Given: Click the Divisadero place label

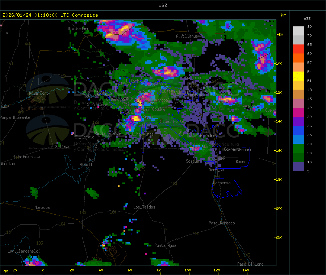Looking at the screenshot, I should [78, 29].
